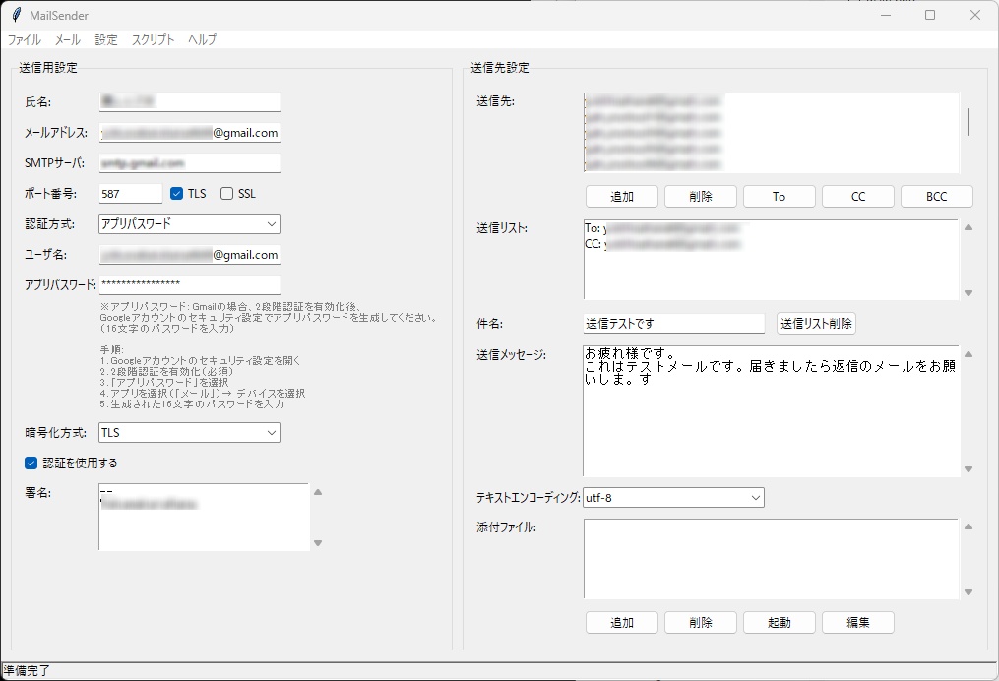This screenshot has width=999, height=681.
Task: Click the To button under 送信先
Action: (779, 196)
